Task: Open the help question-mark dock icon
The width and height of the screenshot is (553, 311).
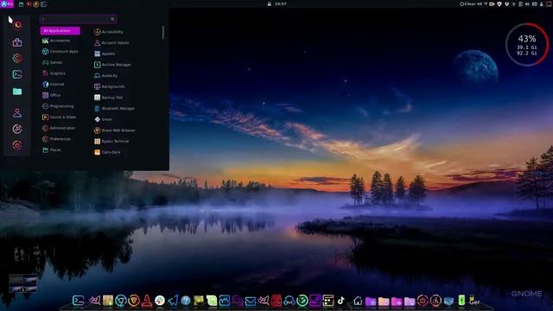Action: [186, 301]
